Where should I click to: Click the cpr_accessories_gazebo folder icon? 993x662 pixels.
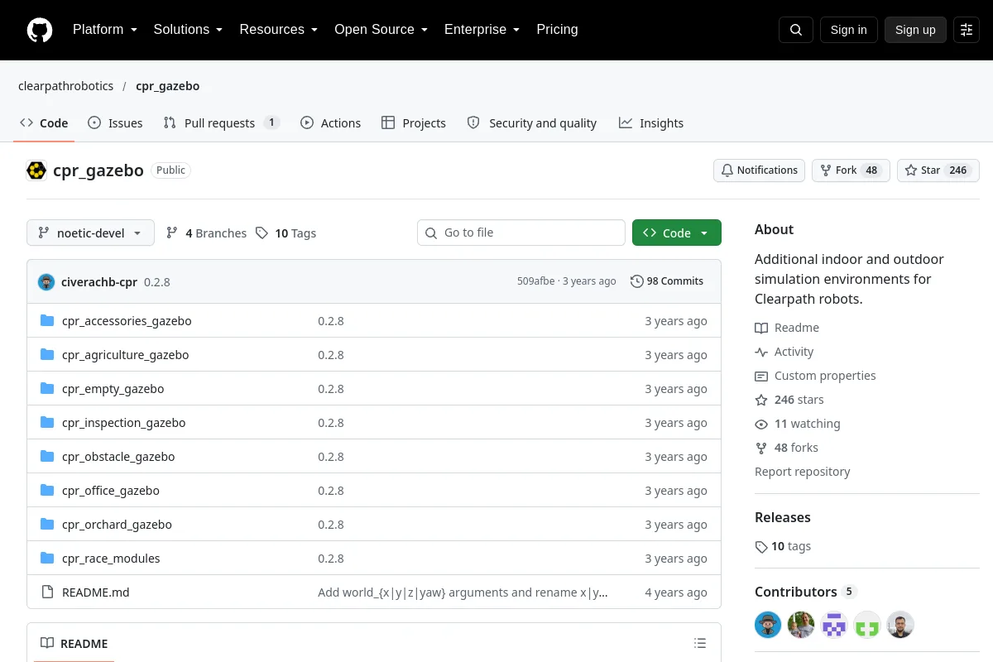[47, 320]
